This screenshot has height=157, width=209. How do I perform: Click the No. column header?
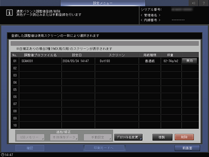point(15,55)
